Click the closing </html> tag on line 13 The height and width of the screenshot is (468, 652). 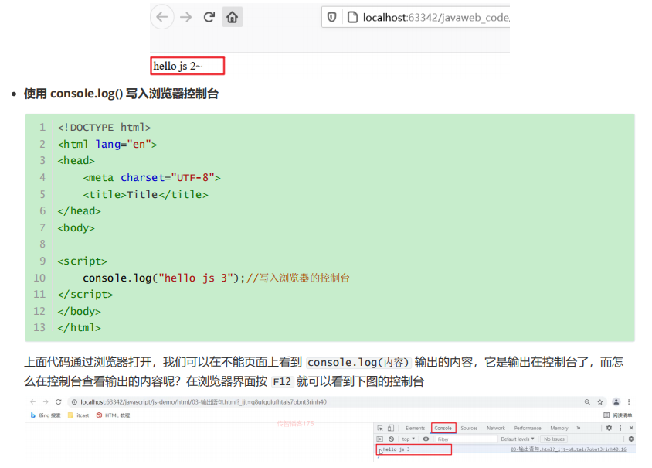click(x=79, y=328)
